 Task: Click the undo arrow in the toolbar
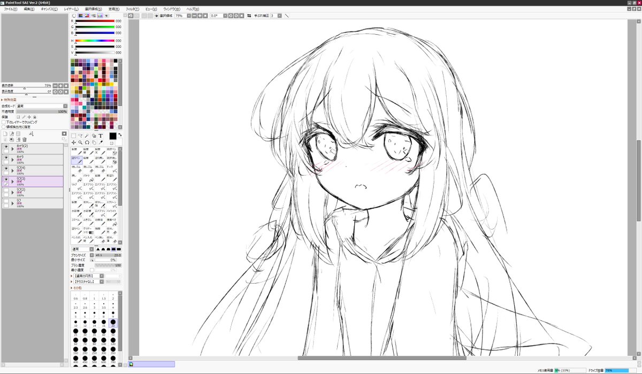(x=131, y=16)
